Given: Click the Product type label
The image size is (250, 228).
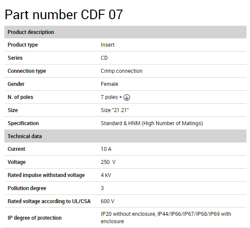Looking at the screenshot, I should (x=23, y=45).
